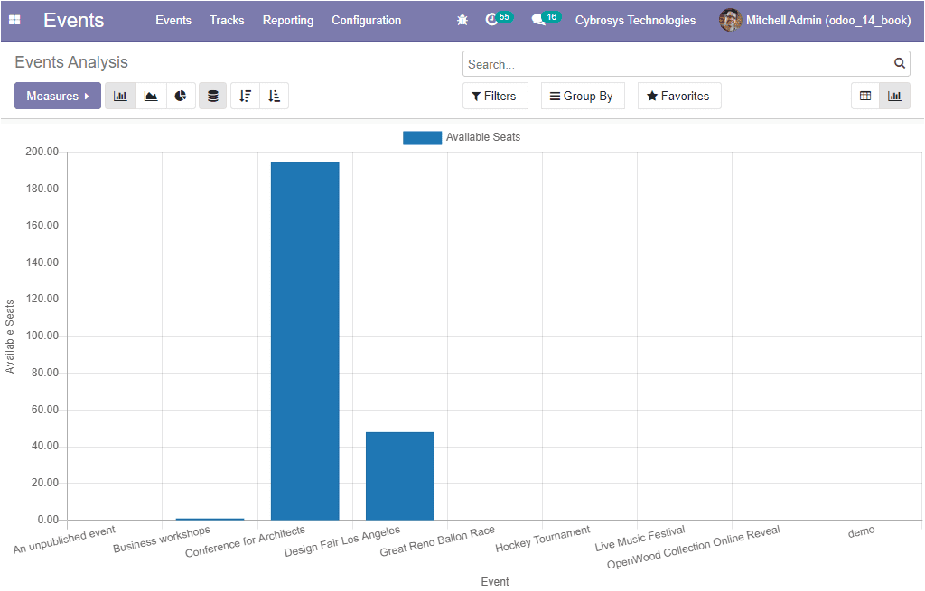Image resolution: width=925 pixels, height=591 pixels.
Task: Click 'OpenWood Collection Online Reveal' label
Action: [x=694, y=547]
